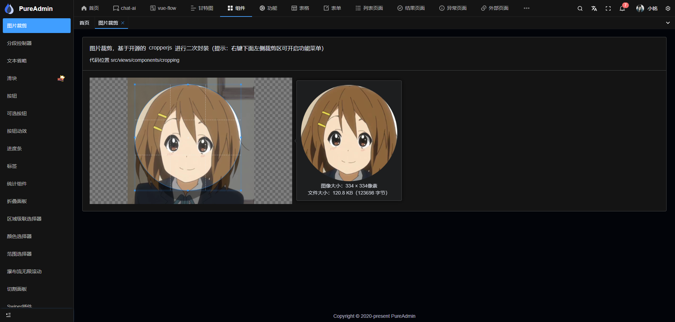This screenshot has height=322, width=675.
Task: Open the chat-ai menu item
Action: point(124,8)
